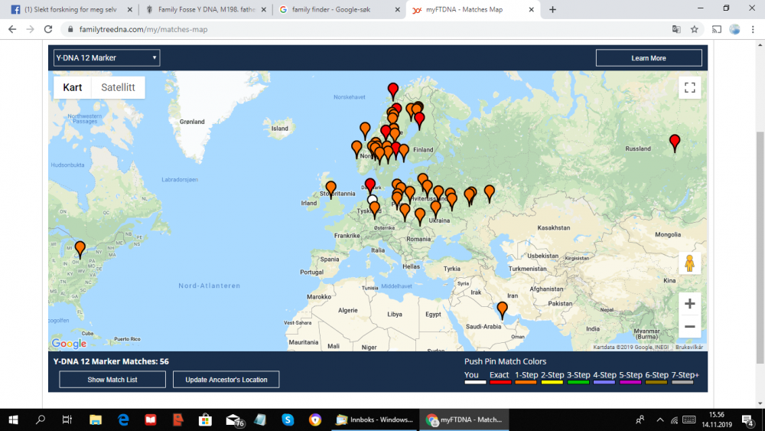
Task: Select the Kart map type
Action: point(72,87)
